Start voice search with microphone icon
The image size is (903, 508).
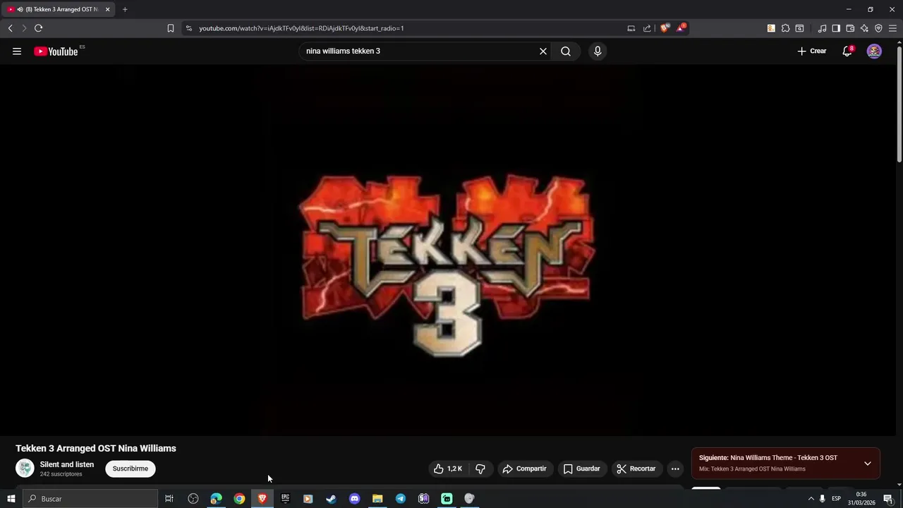click(598, 51)
